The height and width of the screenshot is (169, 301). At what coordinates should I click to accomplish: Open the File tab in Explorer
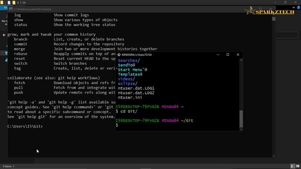(4, 8)
